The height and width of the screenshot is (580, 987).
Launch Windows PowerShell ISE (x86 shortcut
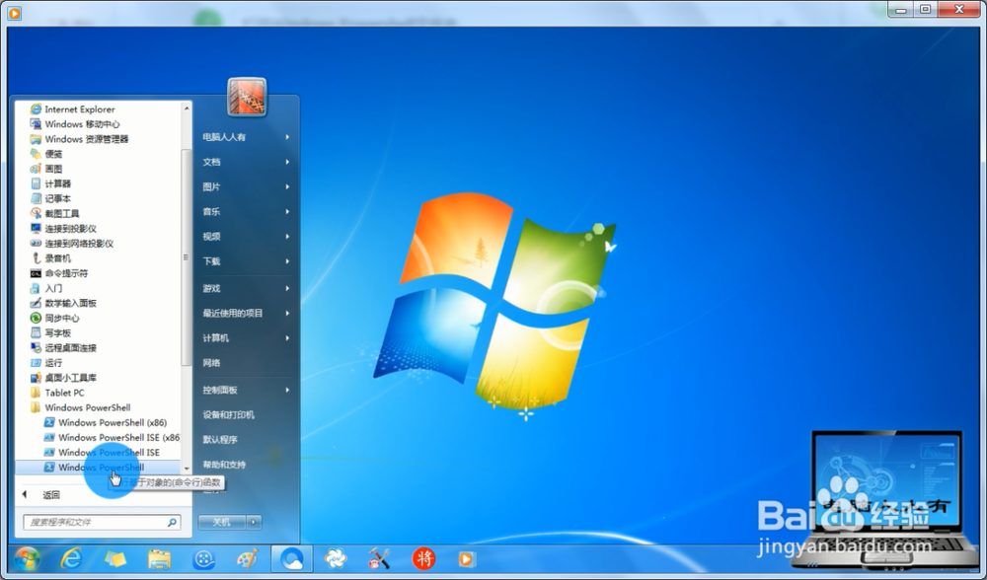pyautogui.click(x=112, y=437)
